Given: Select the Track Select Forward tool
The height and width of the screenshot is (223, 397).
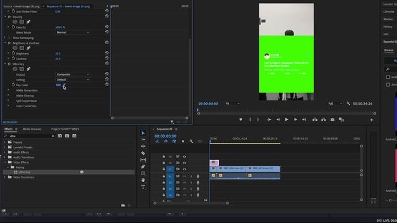Looking at the screenshot, I should pos(143,139).
